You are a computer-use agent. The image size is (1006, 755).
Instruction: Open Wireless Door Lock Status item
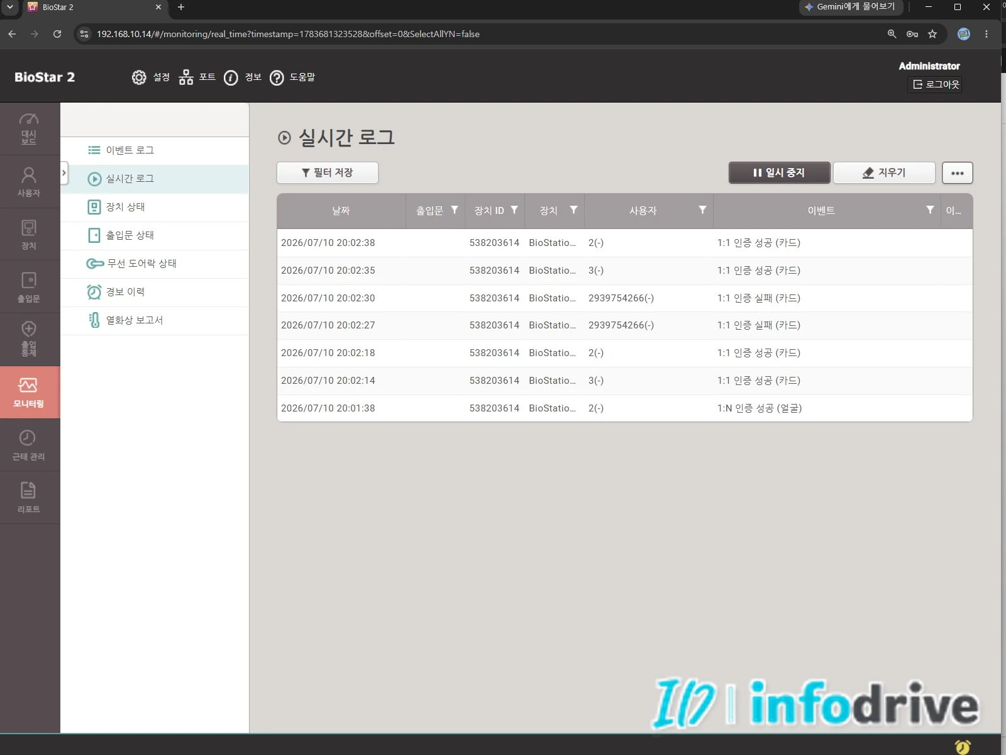coord(155,264)
